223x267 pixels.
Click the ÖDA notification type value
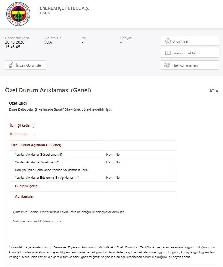[x=47, y=42]
